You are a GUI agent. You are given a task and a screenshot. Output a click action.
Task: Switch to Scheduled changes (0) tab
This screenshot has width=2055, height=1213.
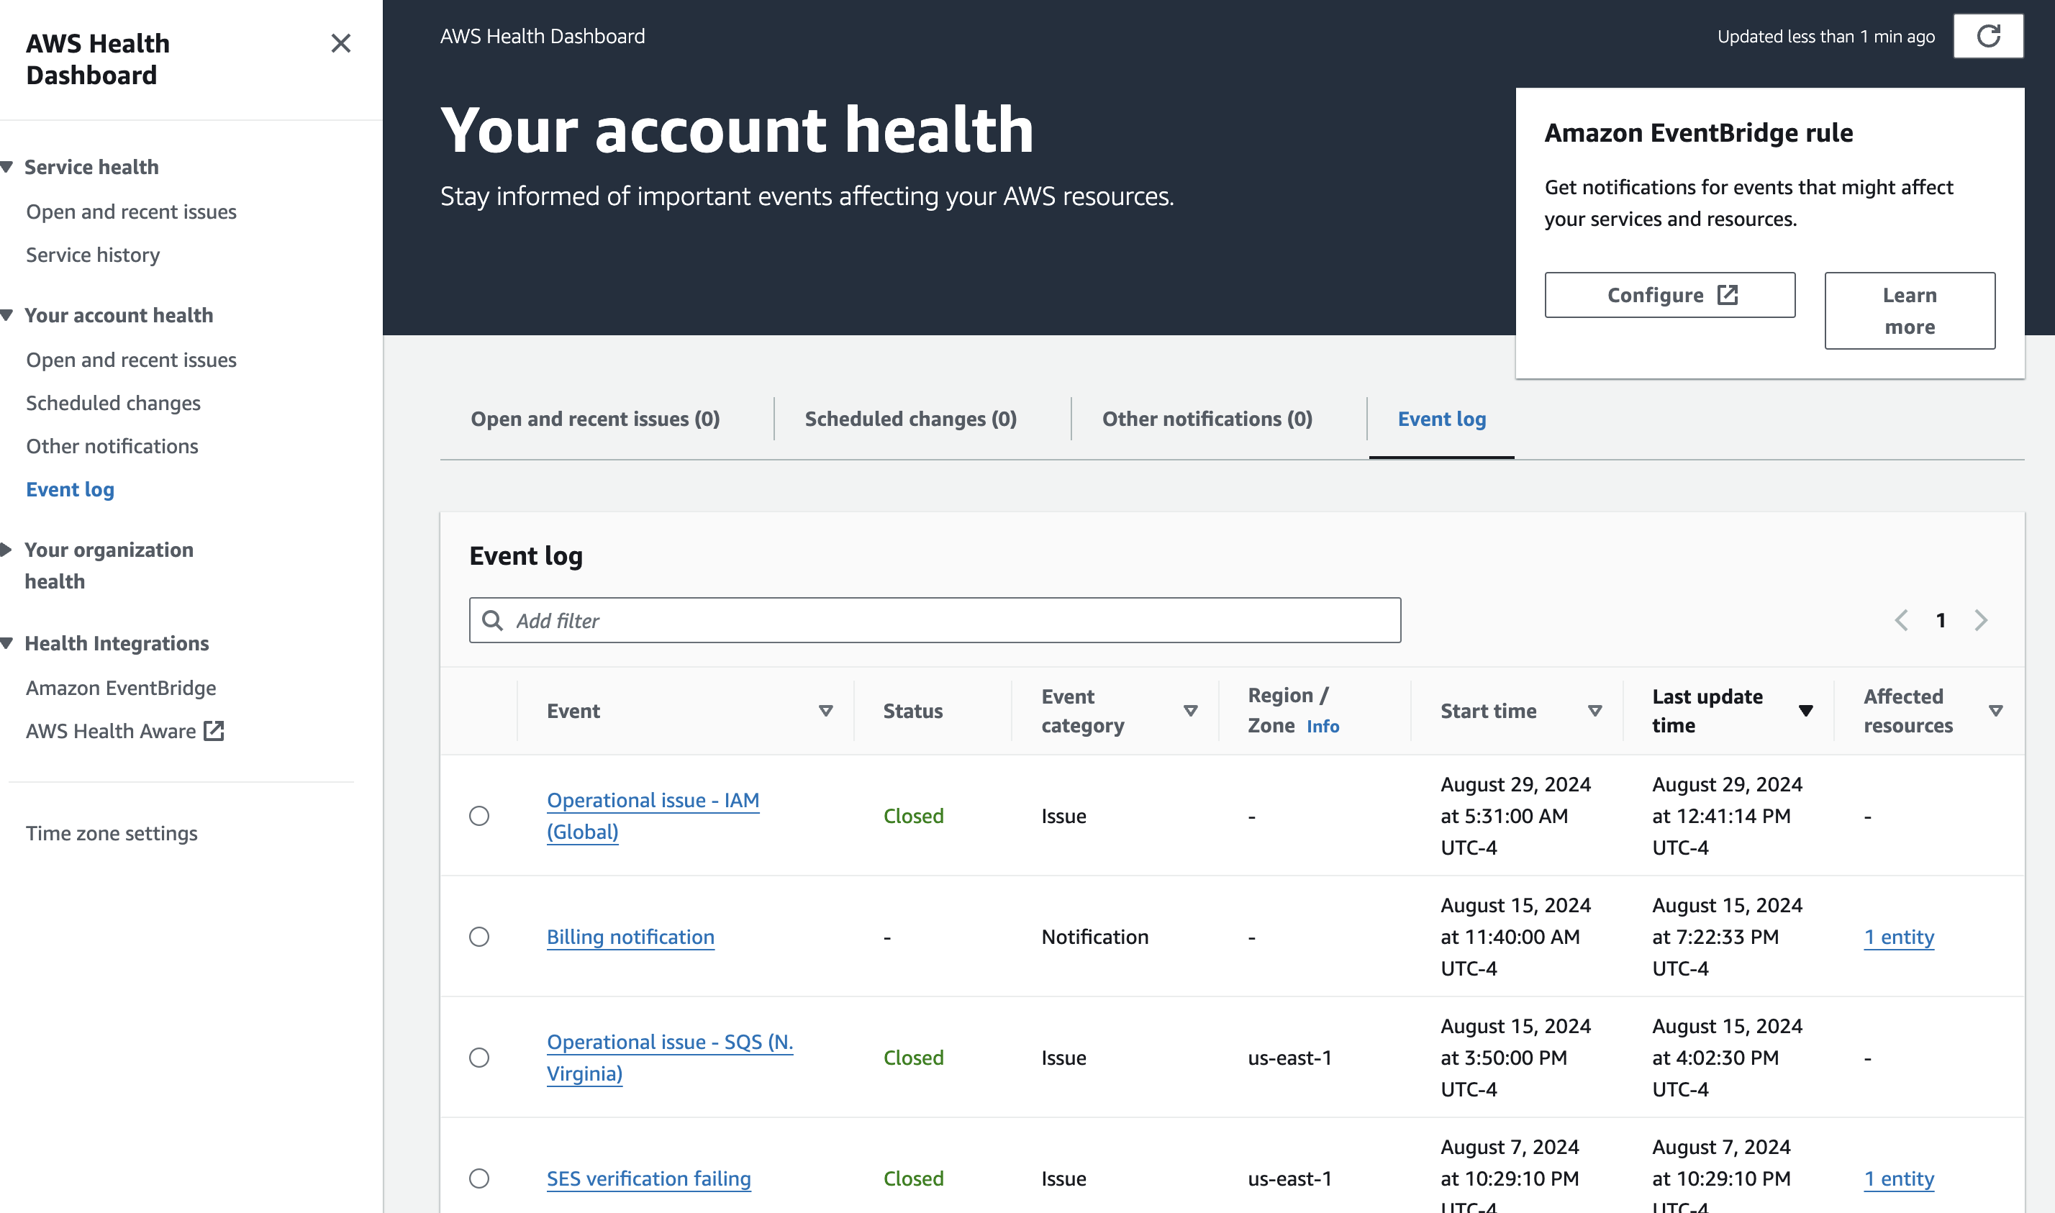pyautogui.click(x=911, y=419)
